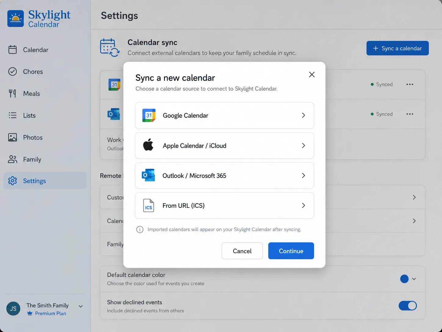Select Outlook / Microsoft 365 option
442x332 pixels.
point(224,175)
